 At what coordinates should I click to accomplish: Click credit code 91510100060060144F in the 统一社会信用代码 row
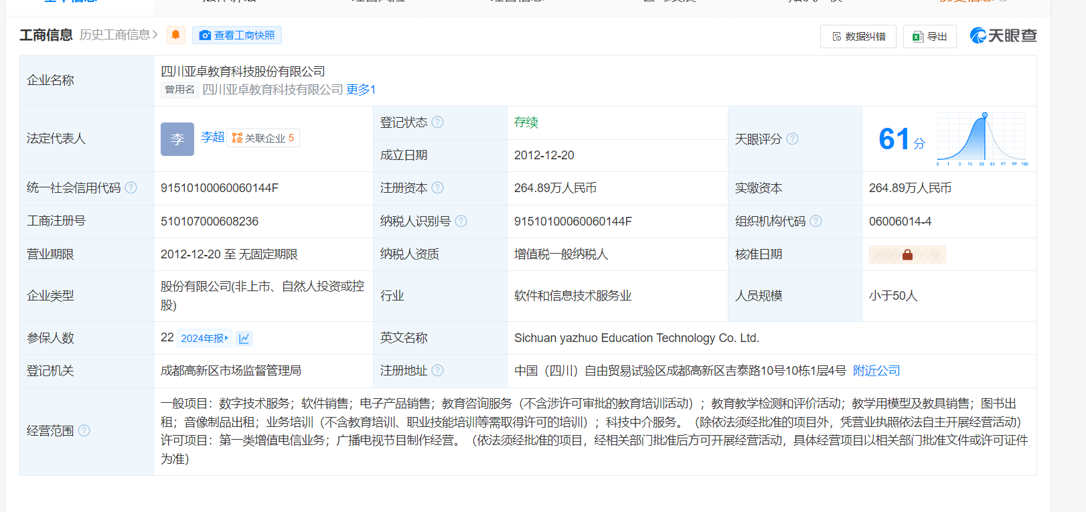click(220, 188)
